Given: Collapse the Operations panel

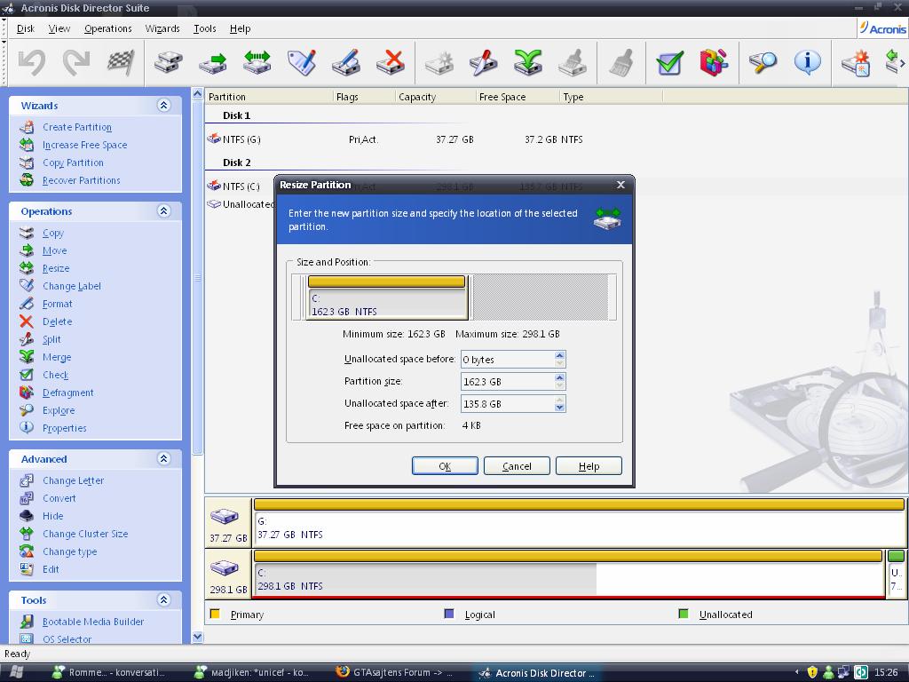Looking at the screenshot, I should point(163,211).
